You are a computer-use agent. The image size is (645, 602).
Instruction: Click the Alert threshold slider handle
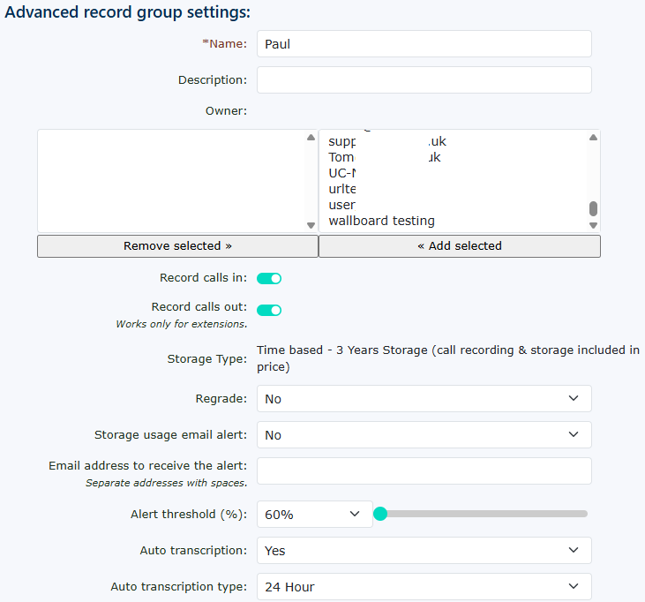click(x=380, y=514)
